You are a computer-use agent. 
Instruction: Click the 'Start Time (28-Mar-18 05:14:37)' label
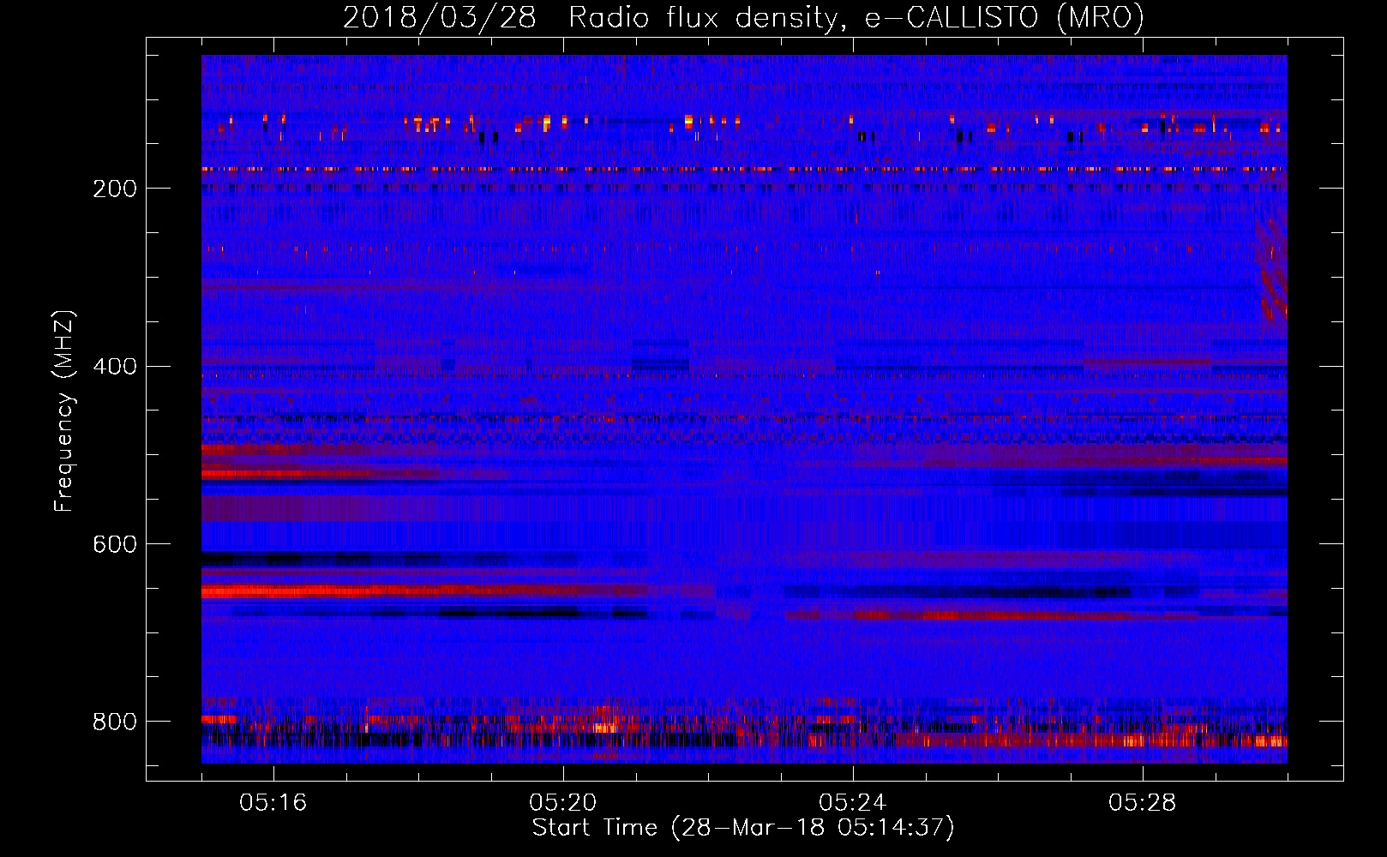pos(743,828)
